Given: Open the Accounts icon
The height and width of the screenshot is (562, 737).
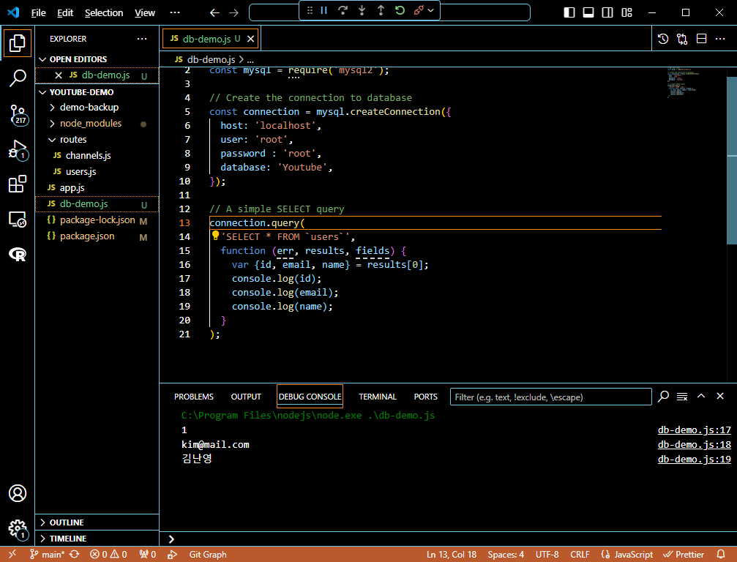Looking at the screenshot, I should point(18,493).
